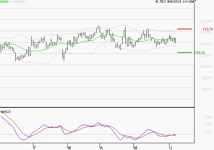Image resolution: width=214 pixels, height=150 pixels.
Task: Click the 10000 price axis label
Action: tap(206, 67)
